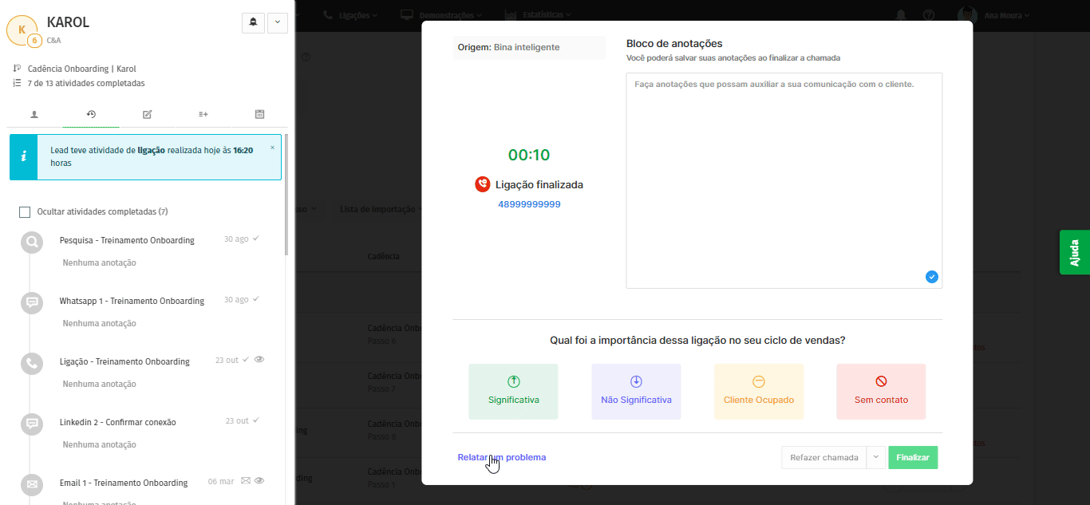The width and height of the screenshot is (1090, 505).
Task: Click the KAROL avatar circle
Action: (x=22, y=29)
